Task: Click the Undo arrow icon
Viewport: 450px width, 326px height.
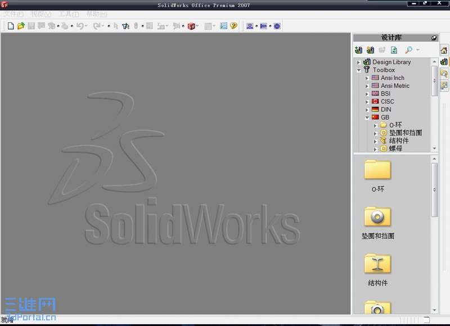Action: pos(80,26)
